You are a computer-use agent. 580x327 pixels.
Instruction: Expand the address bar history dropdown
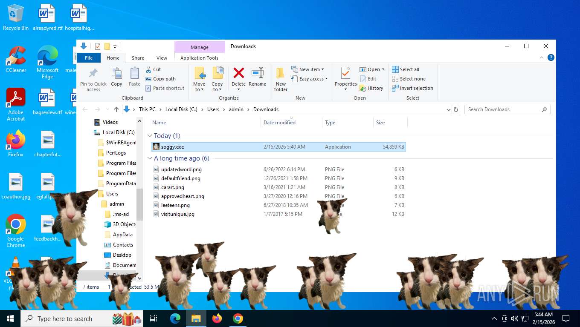448,109
